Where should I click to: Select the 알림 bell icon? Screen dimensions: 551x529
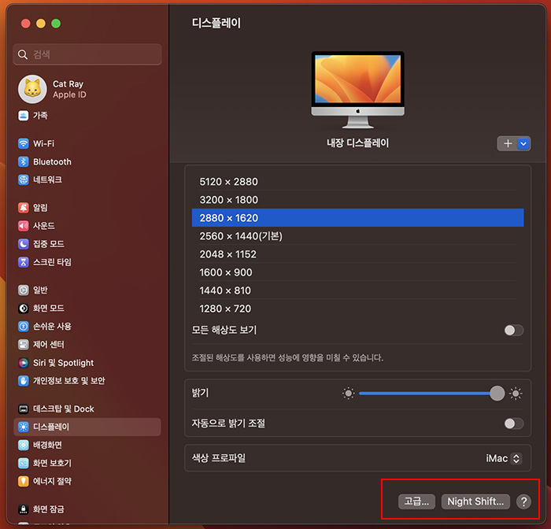pos(23,208)
